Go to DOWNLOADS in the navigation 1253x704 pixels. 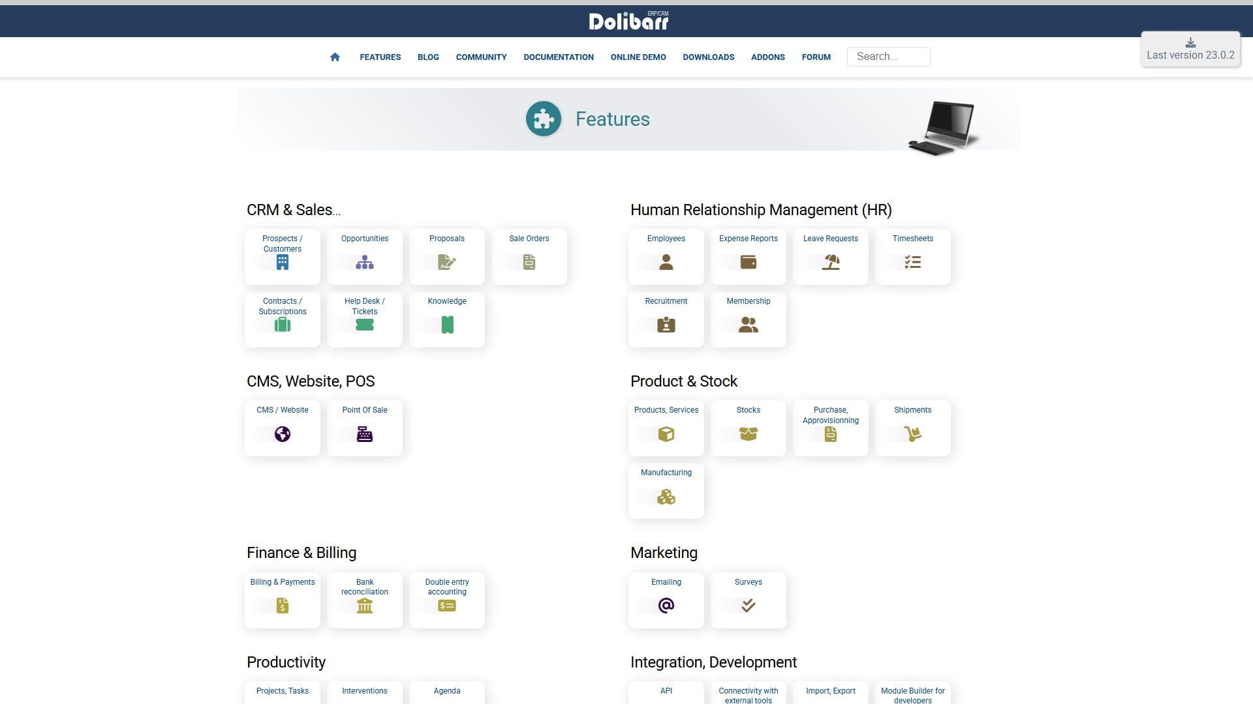click(709, 57)
